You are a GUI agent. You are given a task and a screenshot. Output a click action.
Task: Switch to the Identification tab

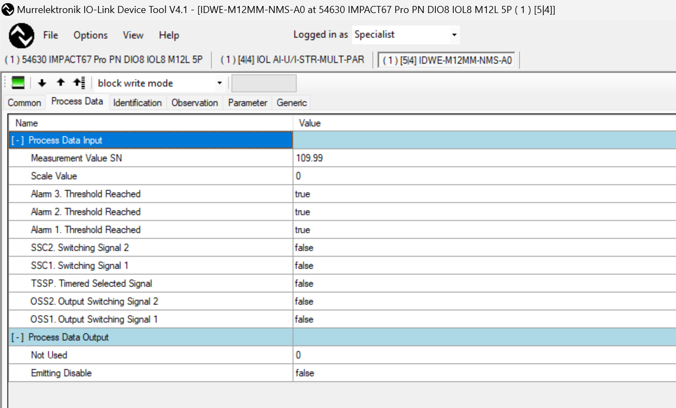[137, 103]
